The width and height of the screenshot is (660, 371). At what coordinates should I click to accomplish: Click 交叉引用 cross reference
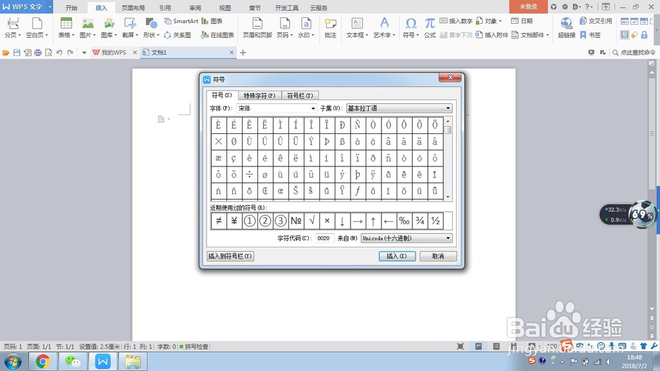(x=595, y=21)
